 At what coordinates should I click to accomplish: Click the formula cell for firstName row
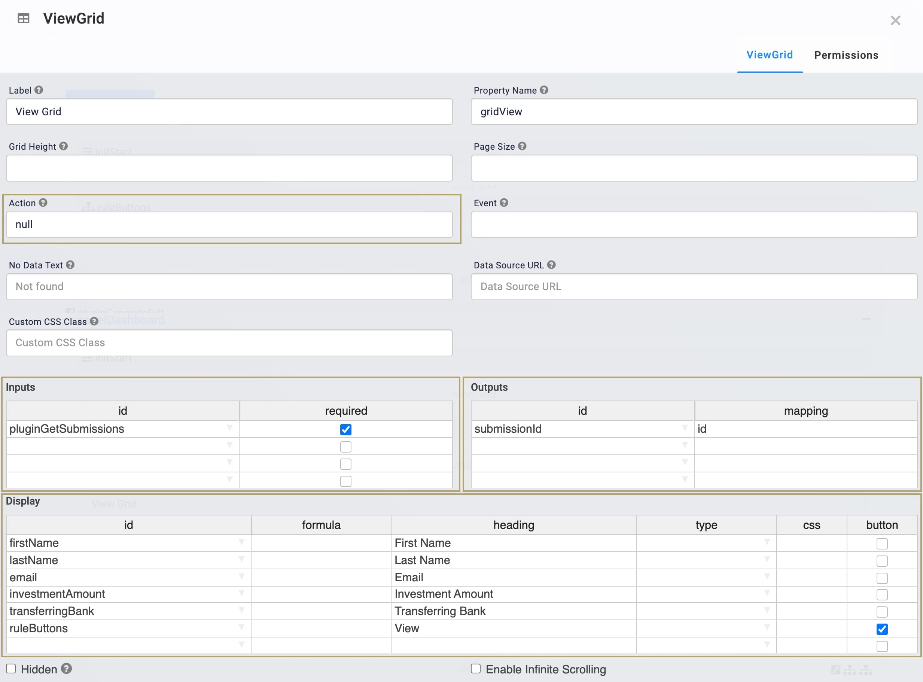(321, 543)
